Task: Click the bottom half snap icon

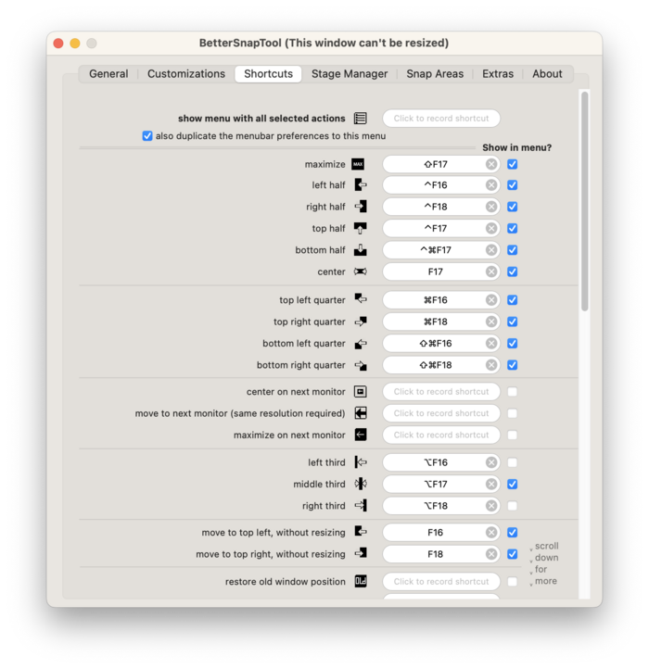Action: (361, 250)
